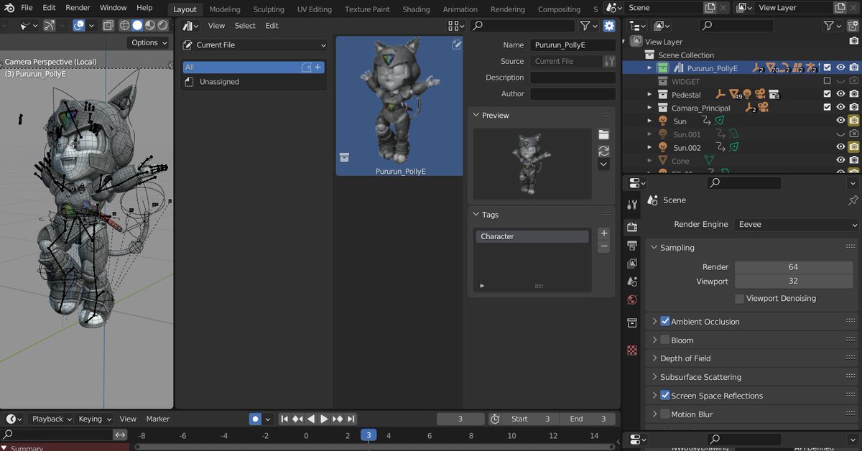Regenerate the asset preview
Image resolution: width=862 pixels, height=451 pixels.
(603, 151)
